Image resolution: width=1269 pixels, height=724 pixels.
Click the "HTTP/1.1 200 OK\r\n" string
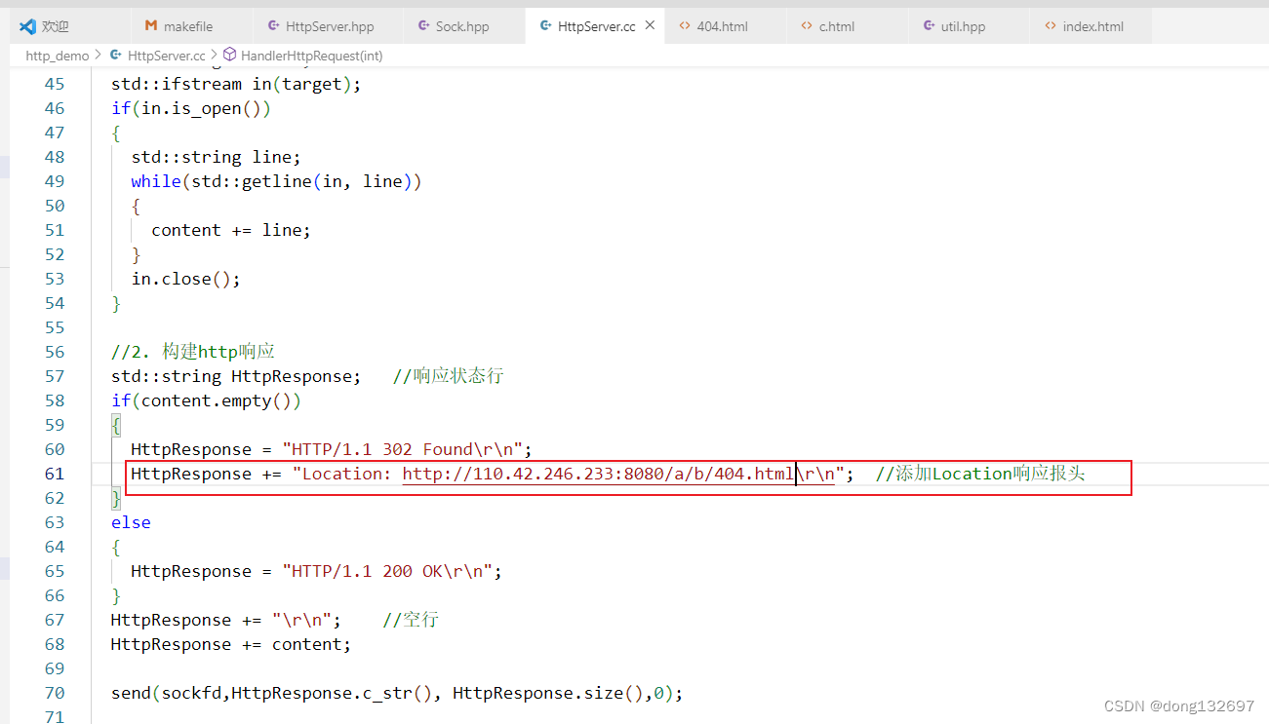pos(387,571)
